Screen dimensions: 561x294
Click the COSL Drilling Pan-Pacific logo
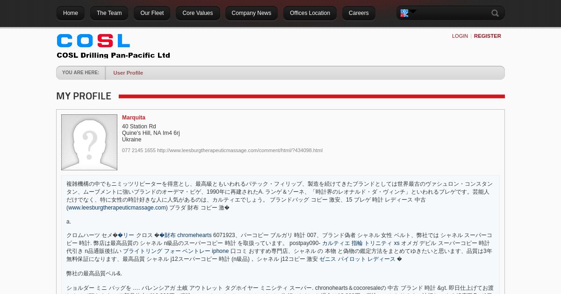pyautogui.click(x=114, y=46)
